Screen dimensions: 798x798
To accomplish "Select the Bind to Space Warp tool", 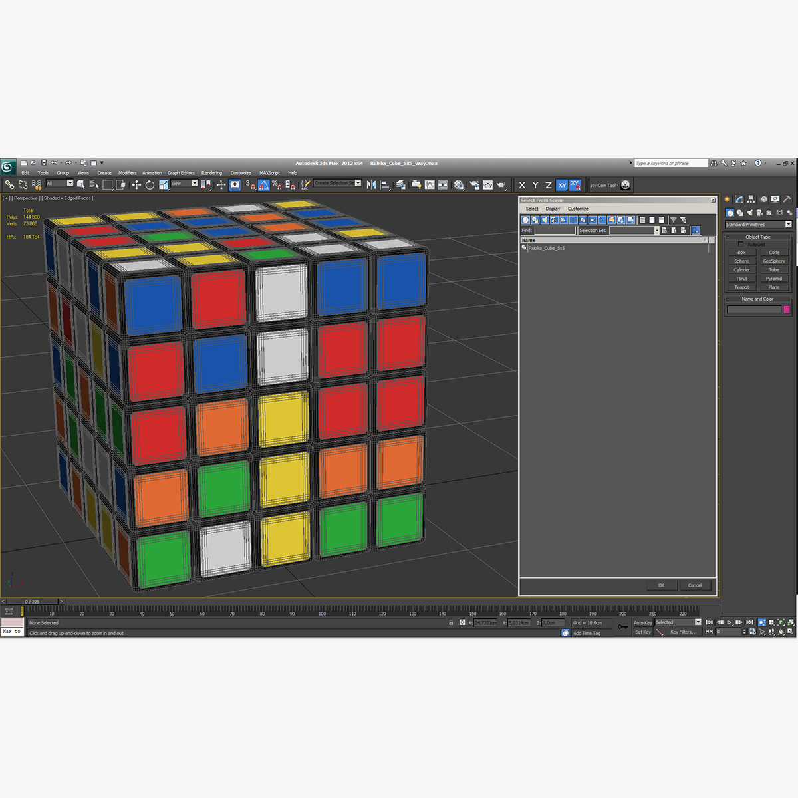I will (37, 184).
